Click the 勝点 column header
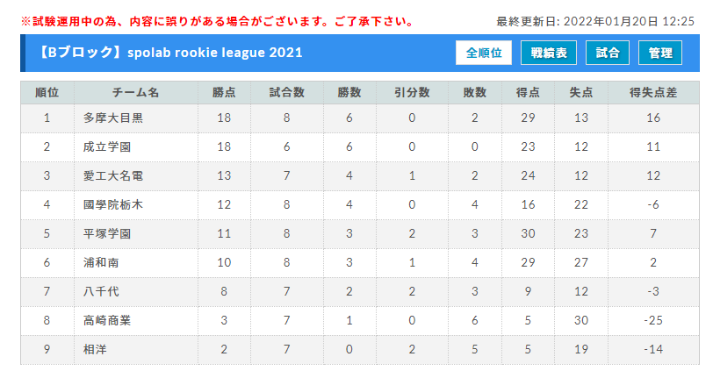This screenshot has width=713, height=378. tap(224, 93)
